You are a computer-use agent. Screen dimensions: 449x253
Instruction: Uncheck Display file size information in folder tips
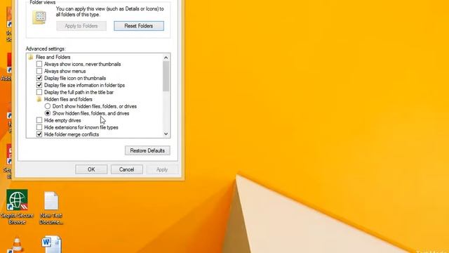pyautogui.click(x=39, y=85)
